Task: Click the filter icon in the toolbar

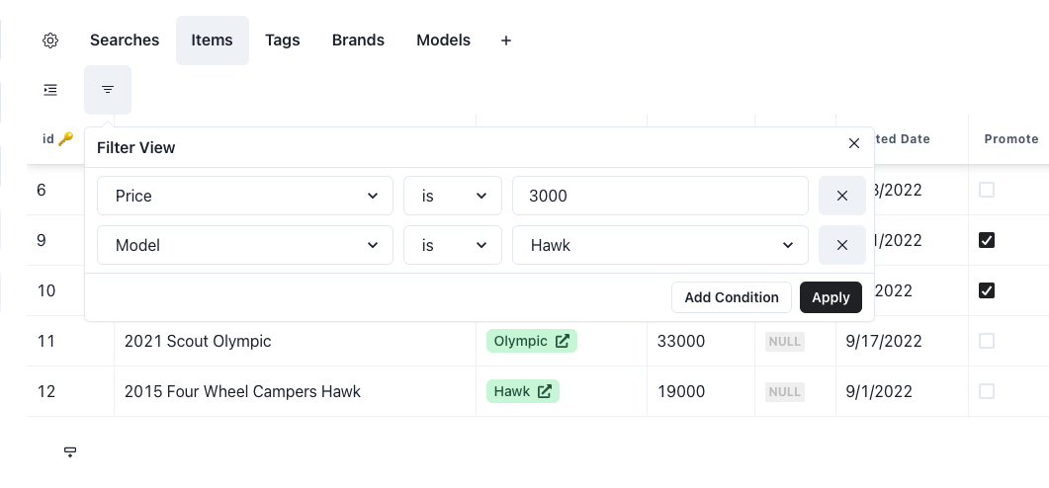Action: pyautogui.click(x=108, y=90)
